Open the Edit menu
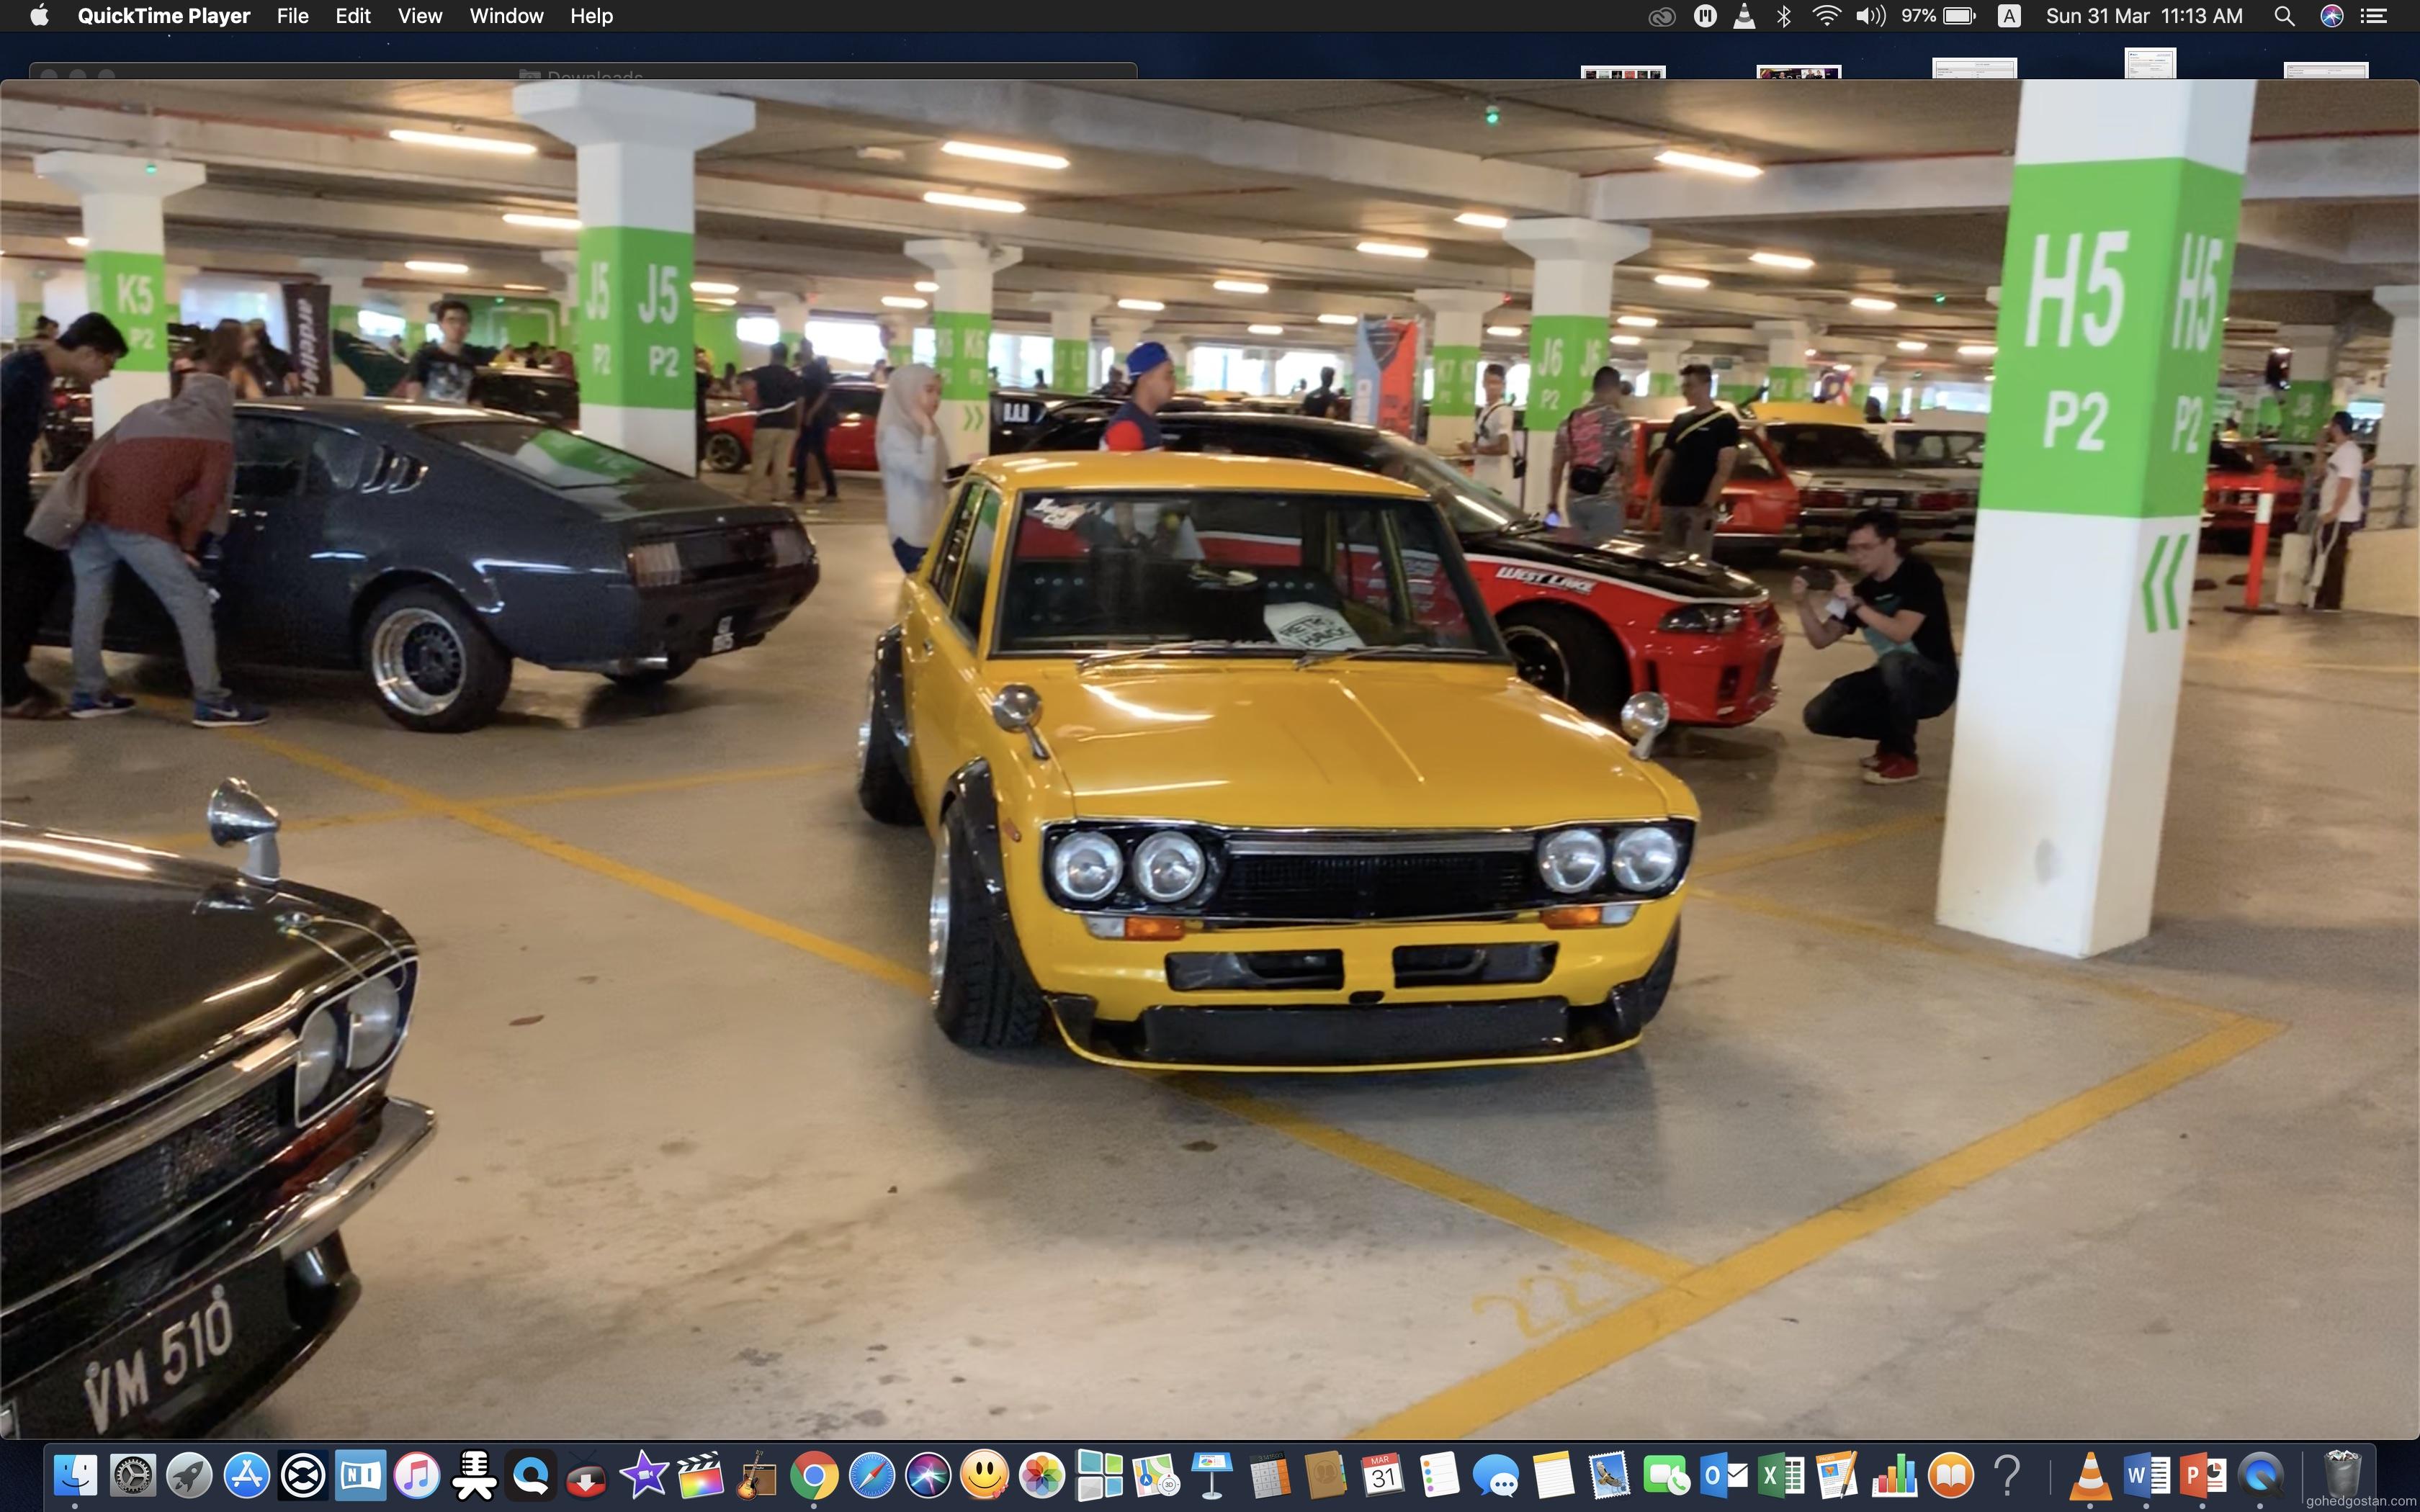The height and width of the screenshot is (1512, 2420). click(x=353, y=16)
